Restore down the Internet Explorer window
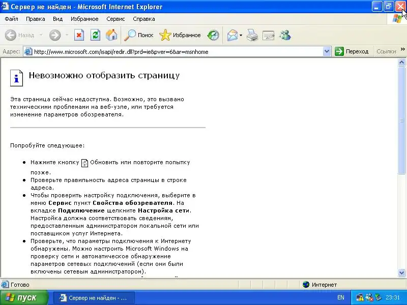Viewport: 407px width, 305px height. [389, 7]
